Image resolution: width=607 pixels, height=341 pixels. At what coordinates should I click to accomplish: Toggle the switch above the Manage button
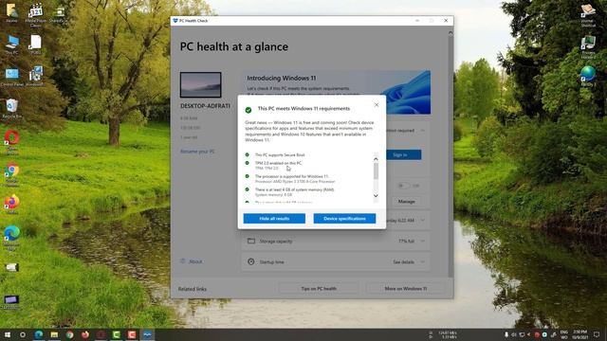click(404, 186)
